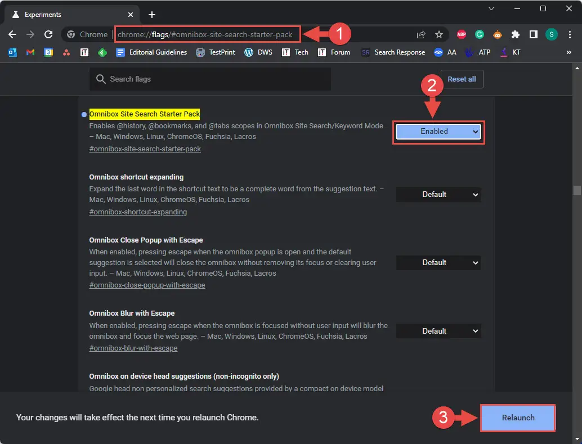
Task: Open the green diamond bookmark icon
Action: pos(102,52)
